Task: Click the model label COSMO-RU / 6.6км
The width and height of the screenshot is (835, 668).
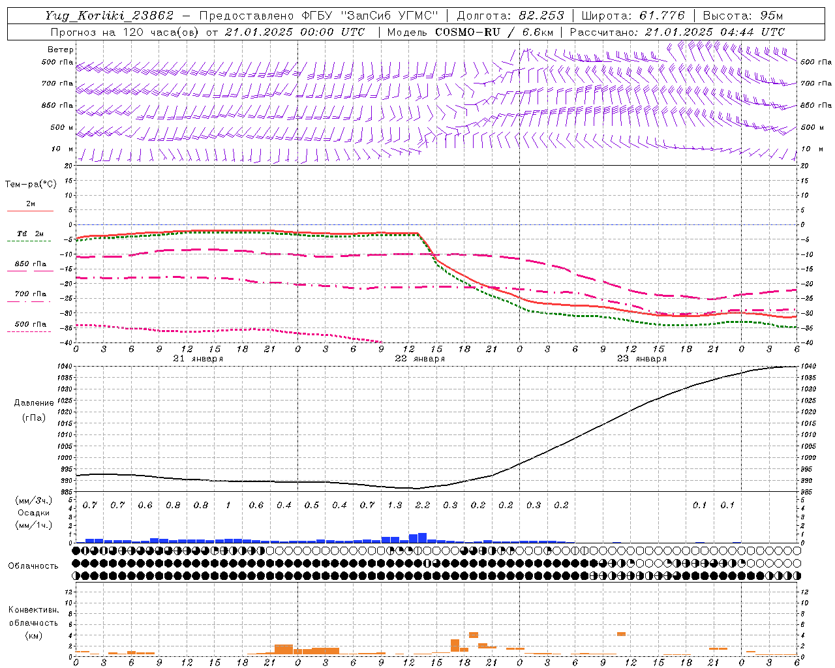Action: 494,32
